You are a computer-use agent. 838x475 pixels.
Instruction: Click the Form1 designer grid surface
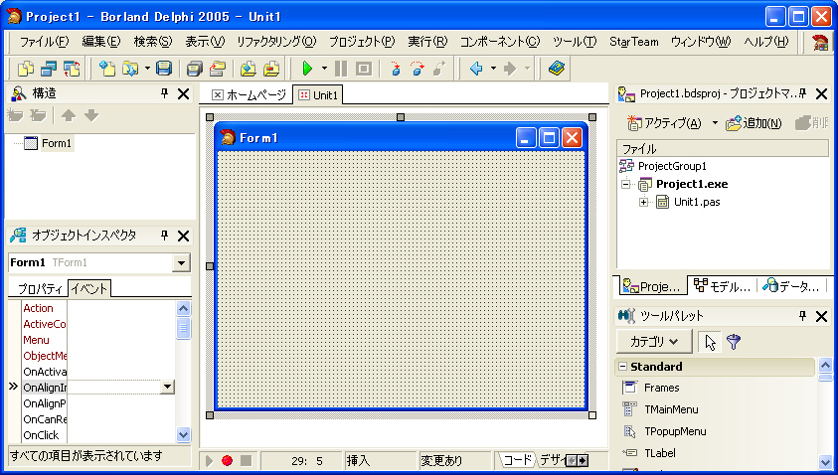401,279
